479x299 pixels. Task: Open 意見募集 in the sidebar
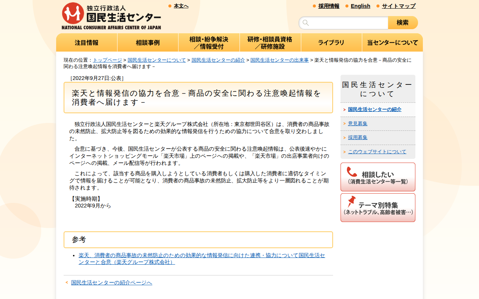point(358,124)
